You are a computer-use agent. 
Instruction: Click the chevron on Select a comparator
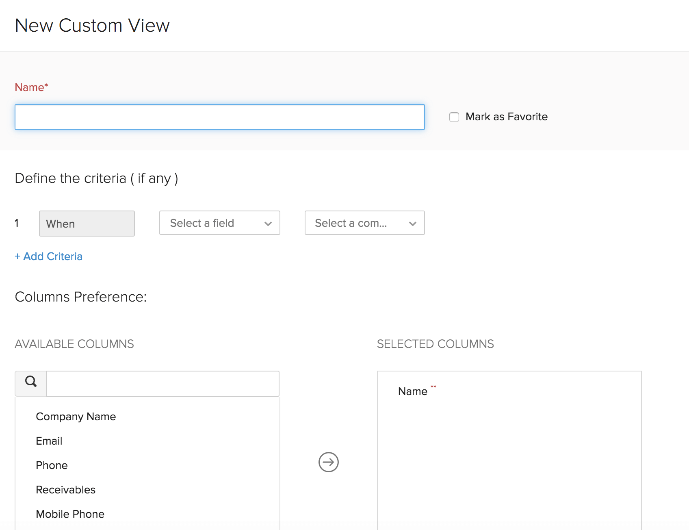pyautogui.click(x=413, y=223)
